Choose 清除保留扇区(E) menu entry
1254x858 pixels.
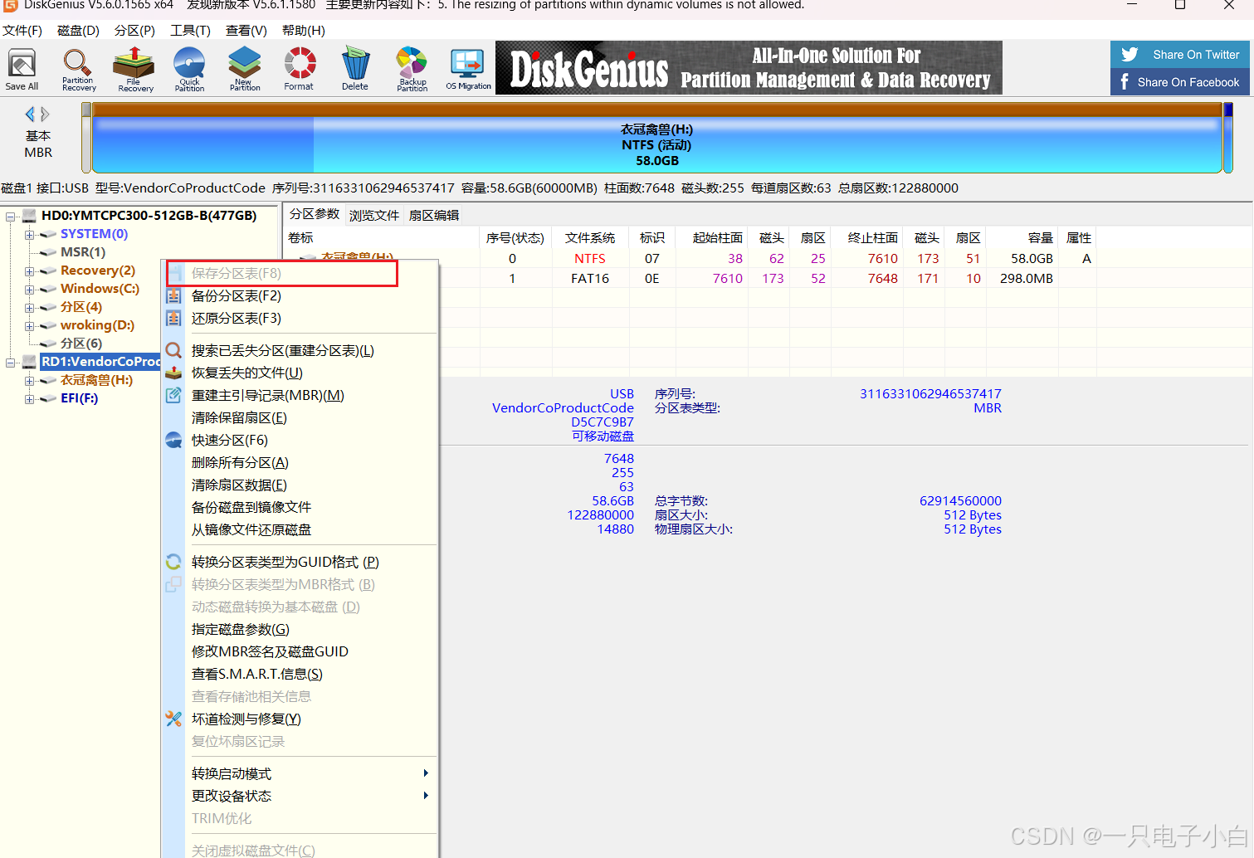point(300,418)
